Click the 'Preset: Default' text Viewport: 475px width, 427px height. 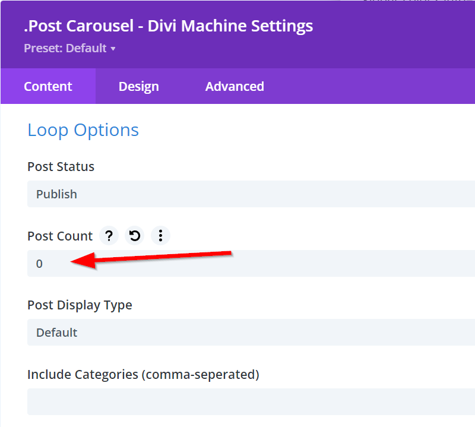tap(65, 48)
